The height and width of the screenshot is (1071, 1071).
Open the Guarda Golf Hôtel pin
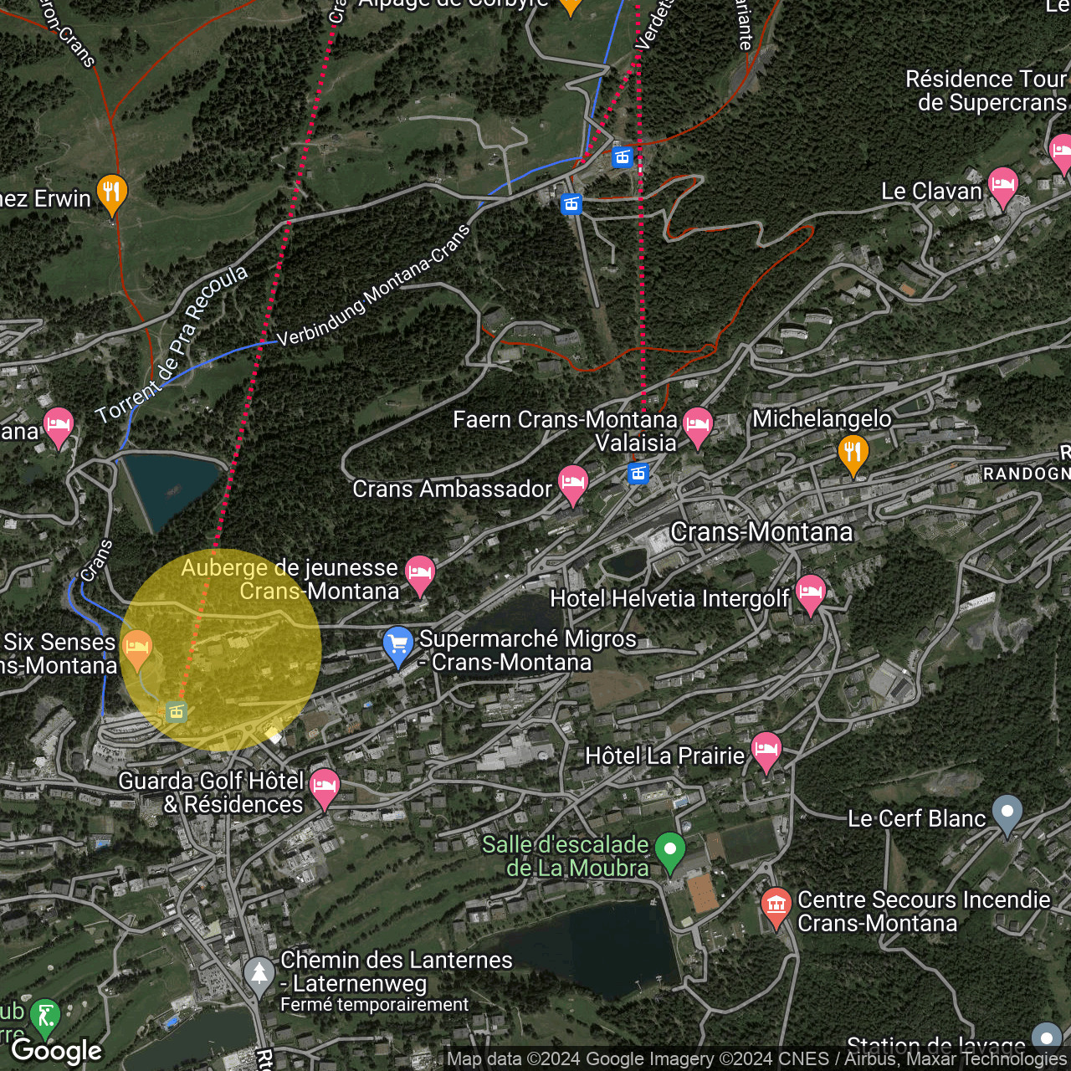[324, 787]
